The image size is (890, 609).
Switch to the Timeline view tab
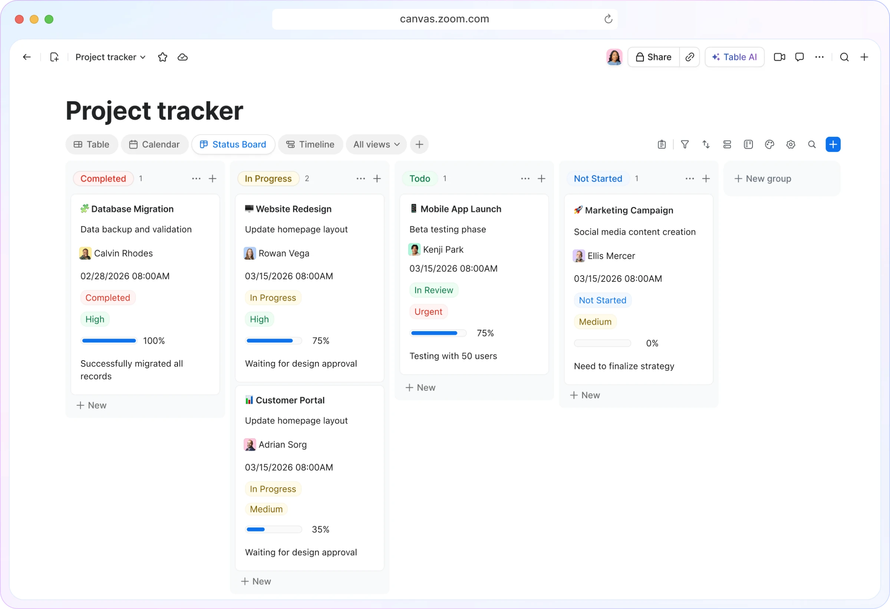[x=310, y=144]
